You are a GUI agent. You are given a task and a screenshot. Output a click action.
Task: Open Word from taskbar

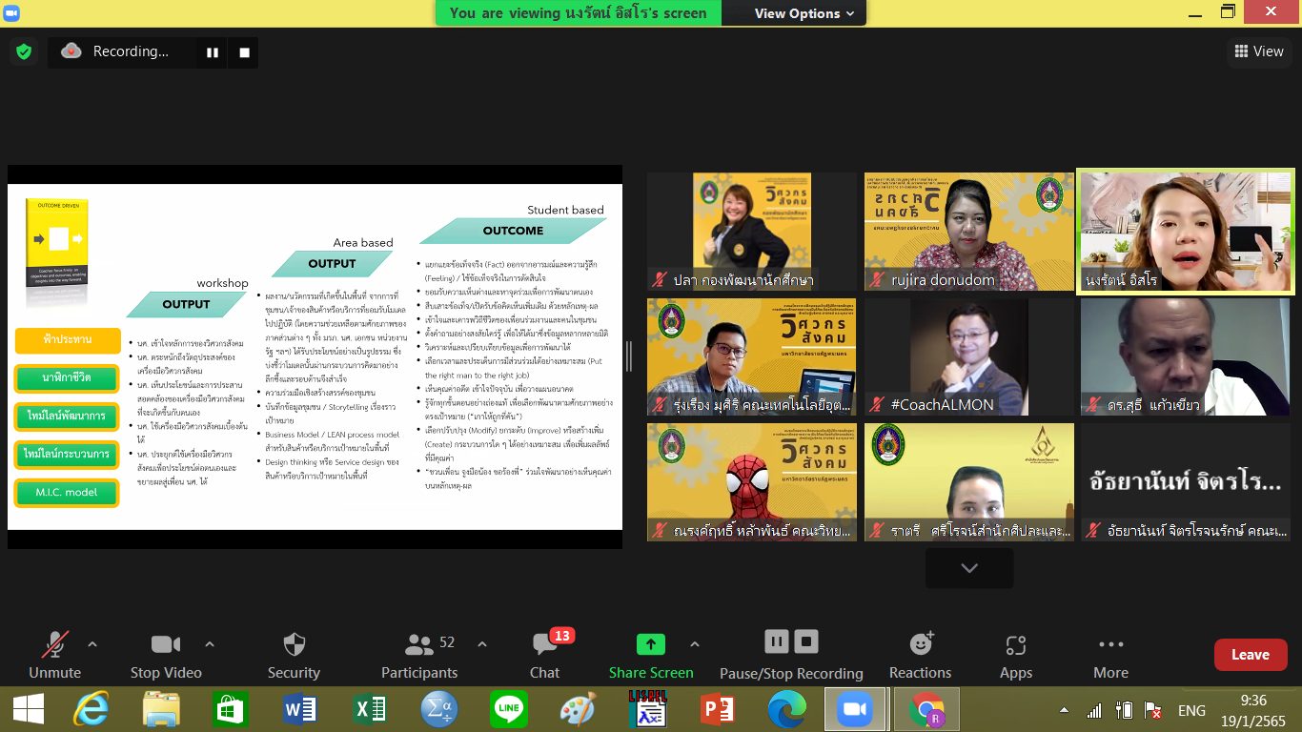point(300,710)
